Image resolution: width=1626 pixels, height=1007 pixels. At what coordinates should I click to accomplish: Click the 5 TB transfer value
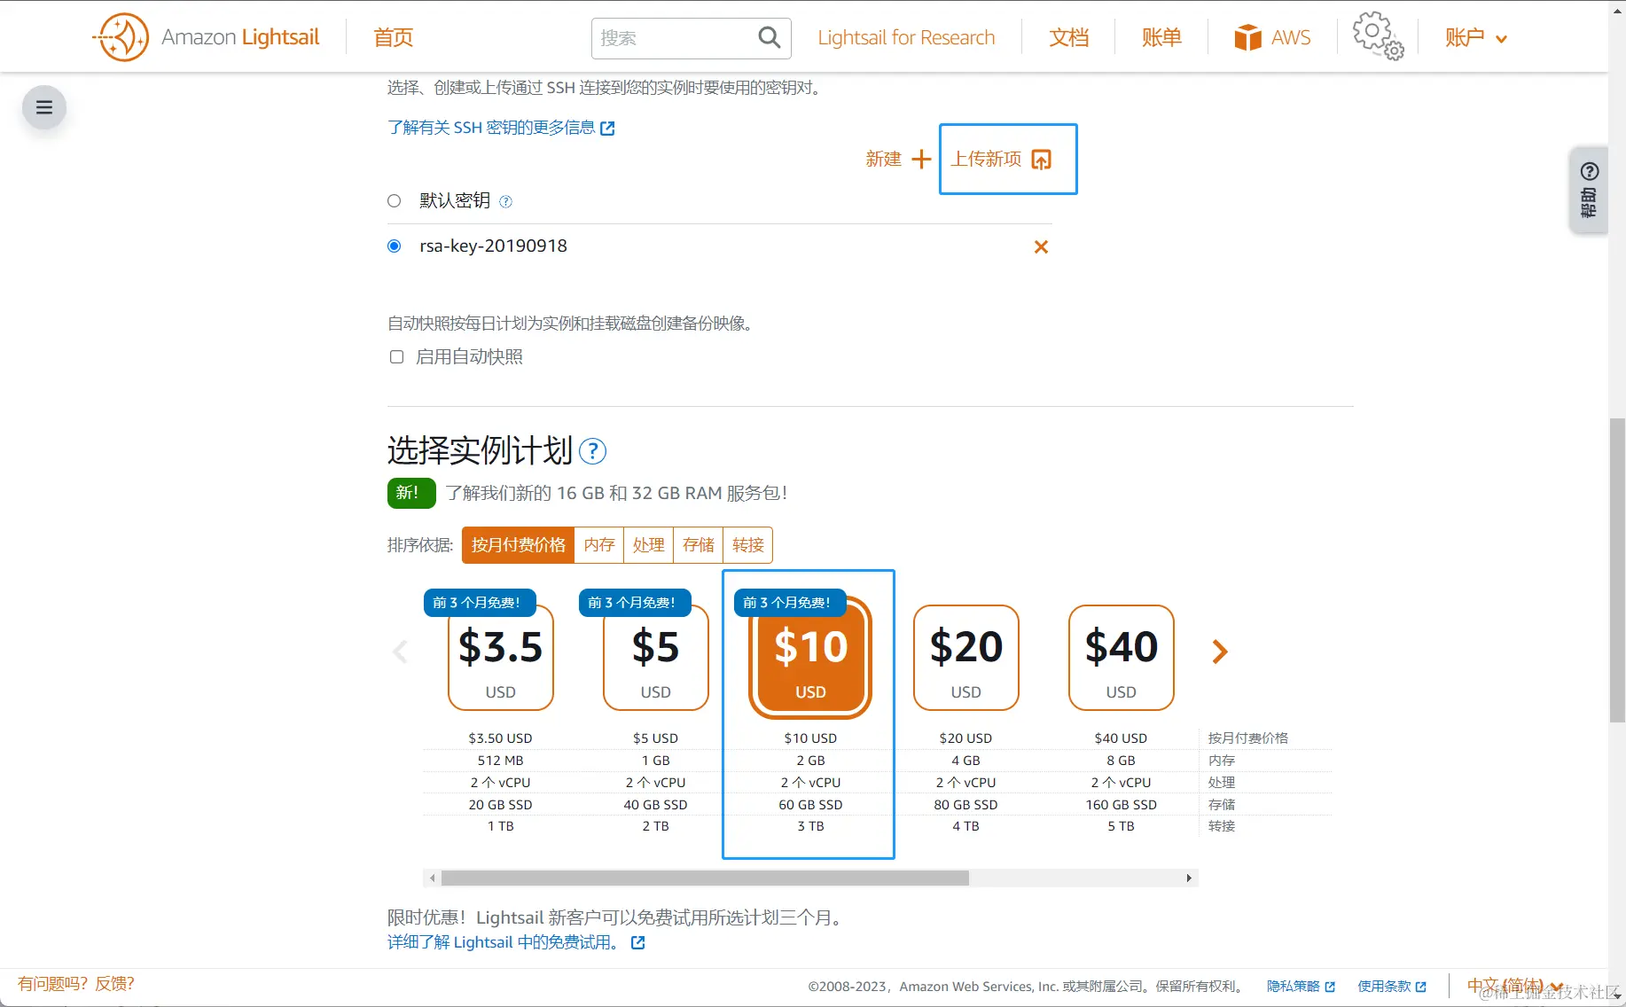pyautogui.click(x=1121, y=826)
